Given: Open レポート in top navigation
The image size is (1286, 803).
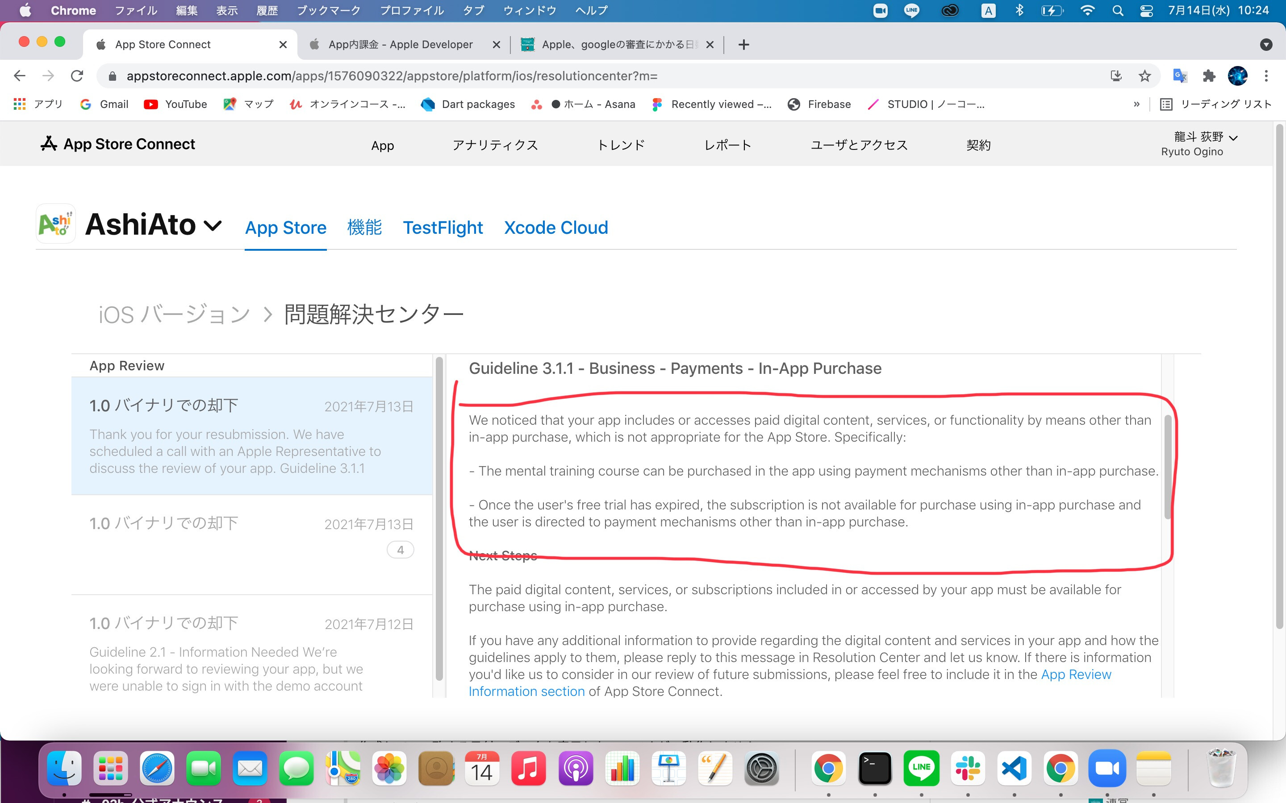Looking at the screenshot, I should (x=727, y=145).
